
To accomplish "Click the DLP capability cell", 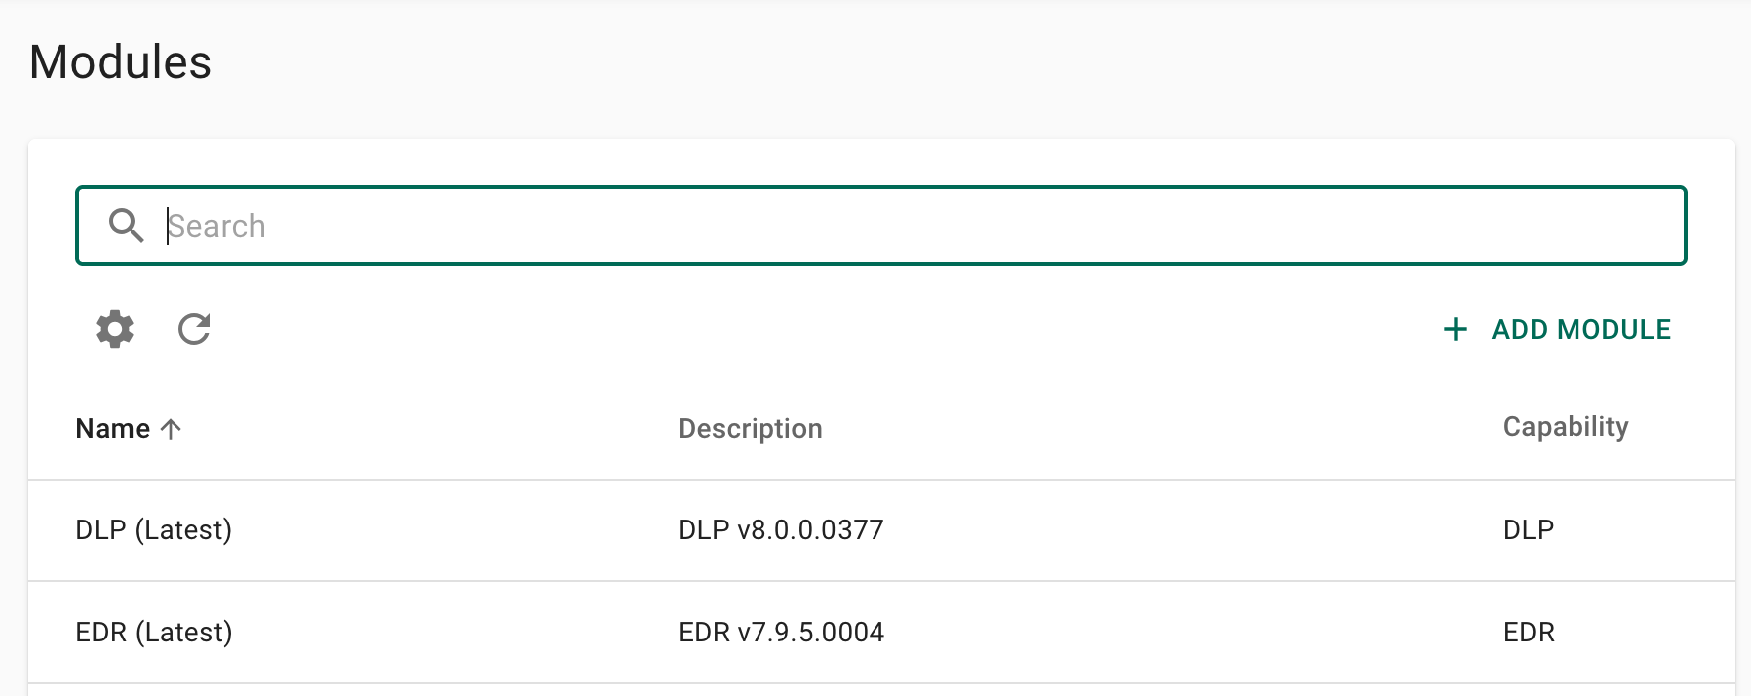I will pyautogui.click(x=1528, y=530).
